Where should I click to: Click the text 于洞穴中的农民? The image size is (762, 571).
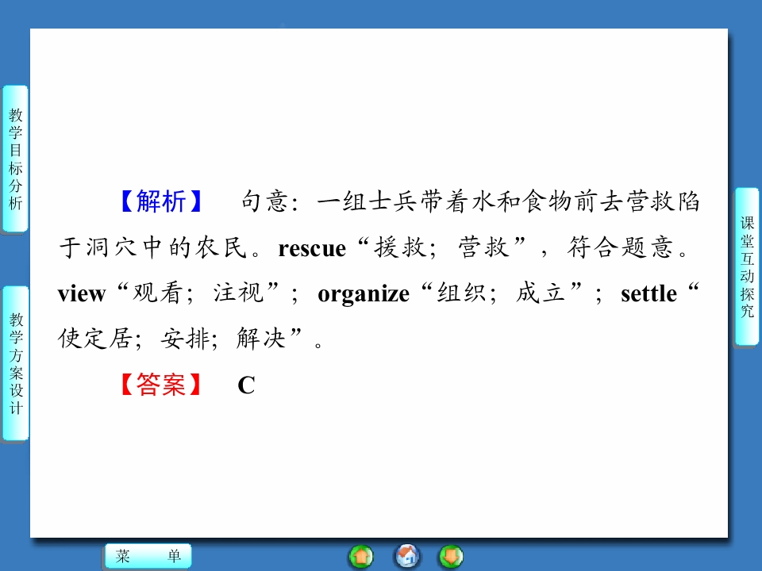coord(153,247)
